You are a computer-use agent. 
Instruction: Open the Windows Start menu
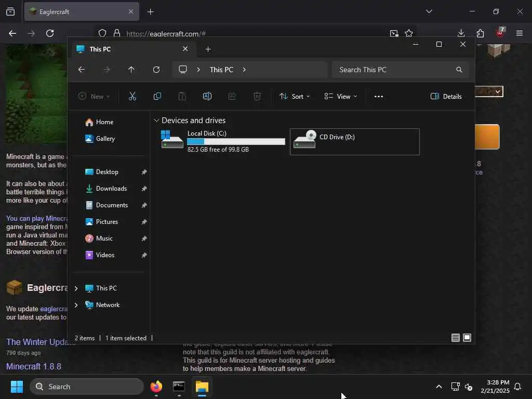pos(17,387)
